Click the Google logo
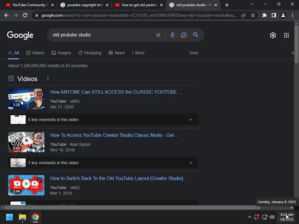This screenshot has height=224, width=299. click(x=20, y=35)
